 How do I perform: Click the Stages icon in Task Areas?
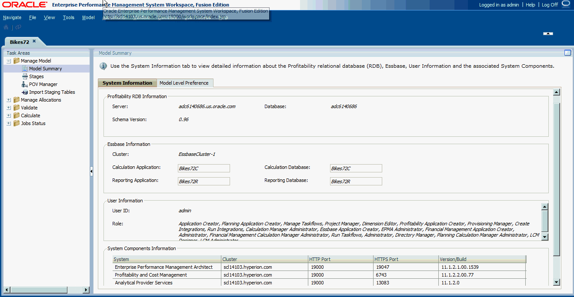click(x=25, y=76)
